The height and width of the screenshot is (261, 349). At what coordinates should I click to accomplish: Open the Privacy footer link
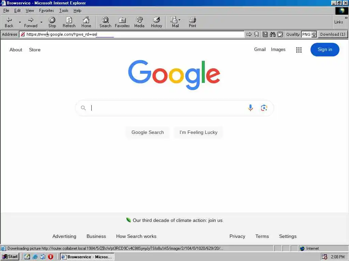(237, 237)
